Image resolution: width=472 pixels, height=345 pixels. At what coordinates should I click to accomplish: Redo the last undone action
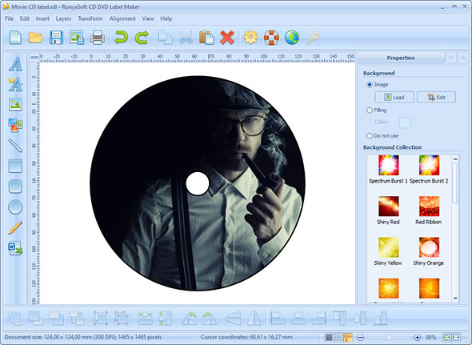tap(142, 38)
